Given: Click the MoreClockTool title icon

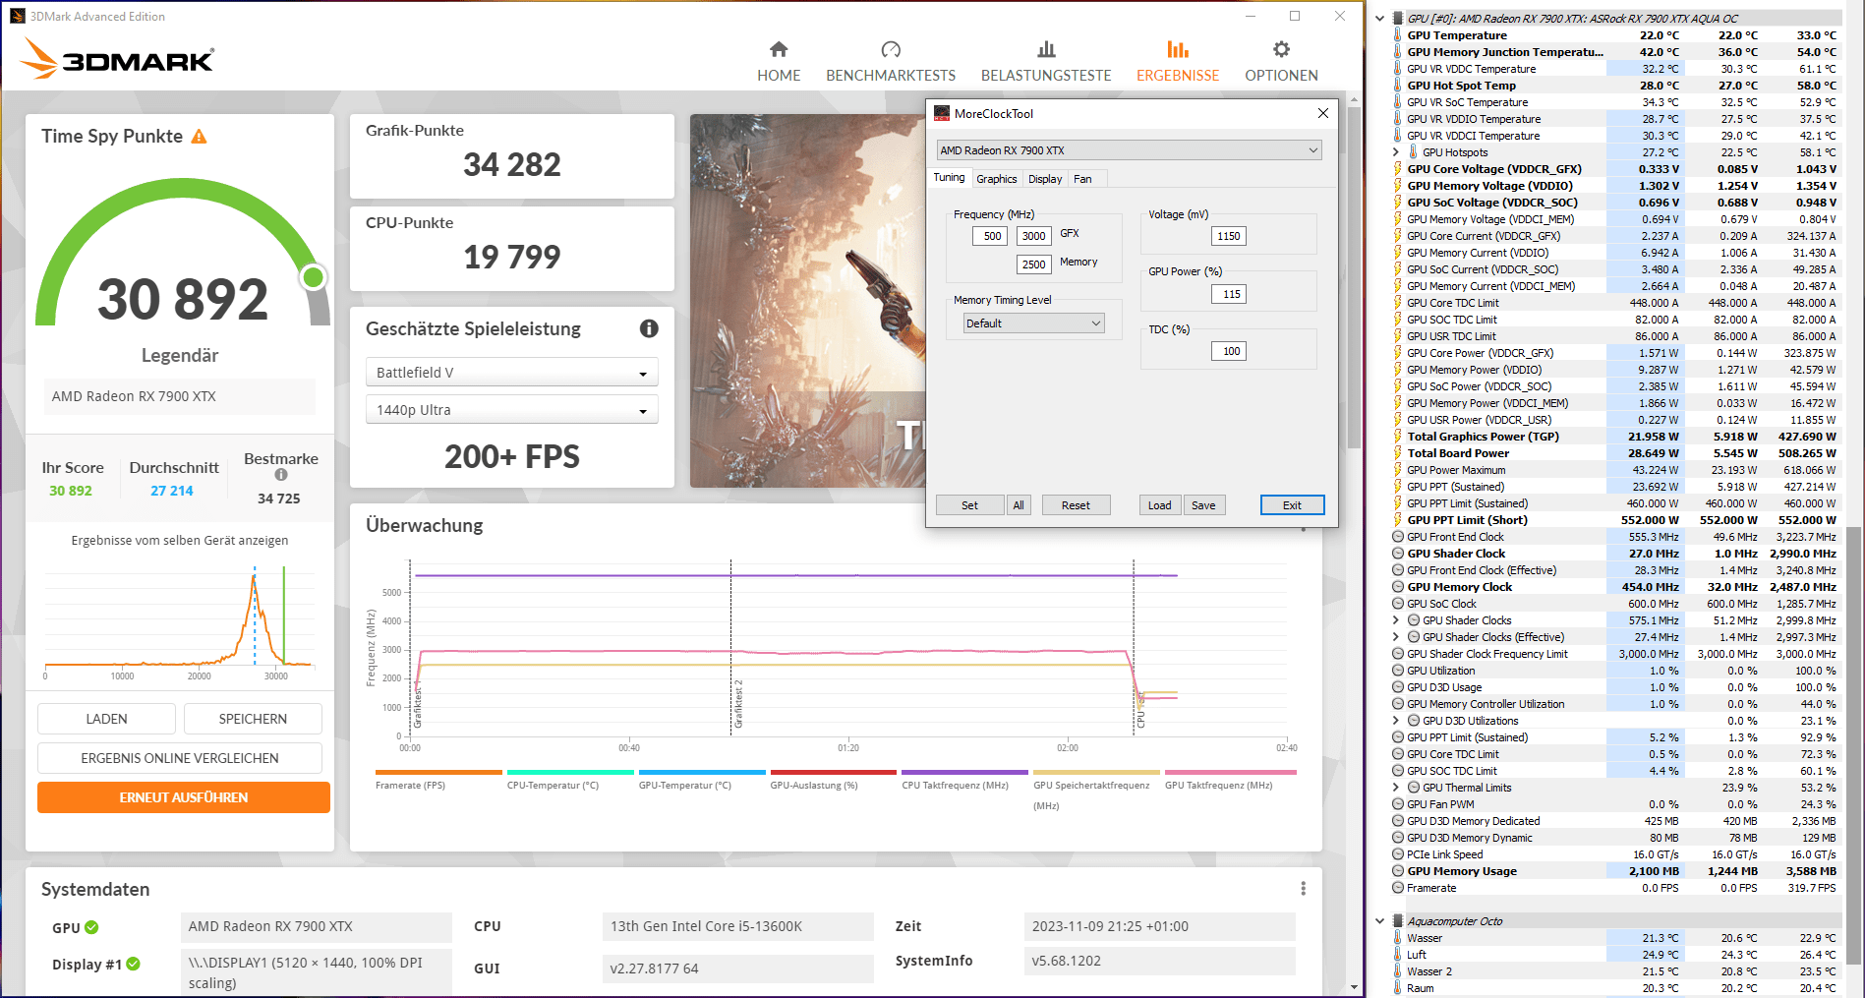Looking at the screenshot, I should 942,113.
